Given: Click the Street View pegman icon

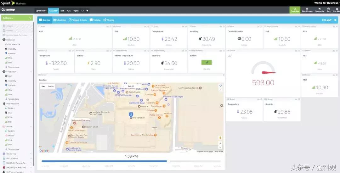Looking at the screenshot, I should pyautogui.click(x=220, y=137).
